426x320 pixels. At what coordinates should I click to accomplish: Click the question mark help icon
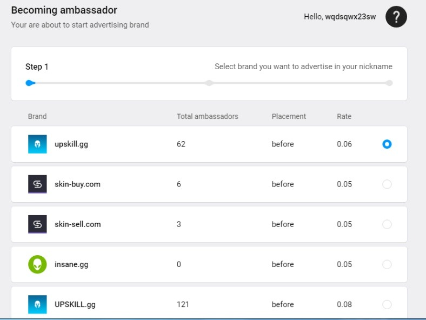(396, 17)
